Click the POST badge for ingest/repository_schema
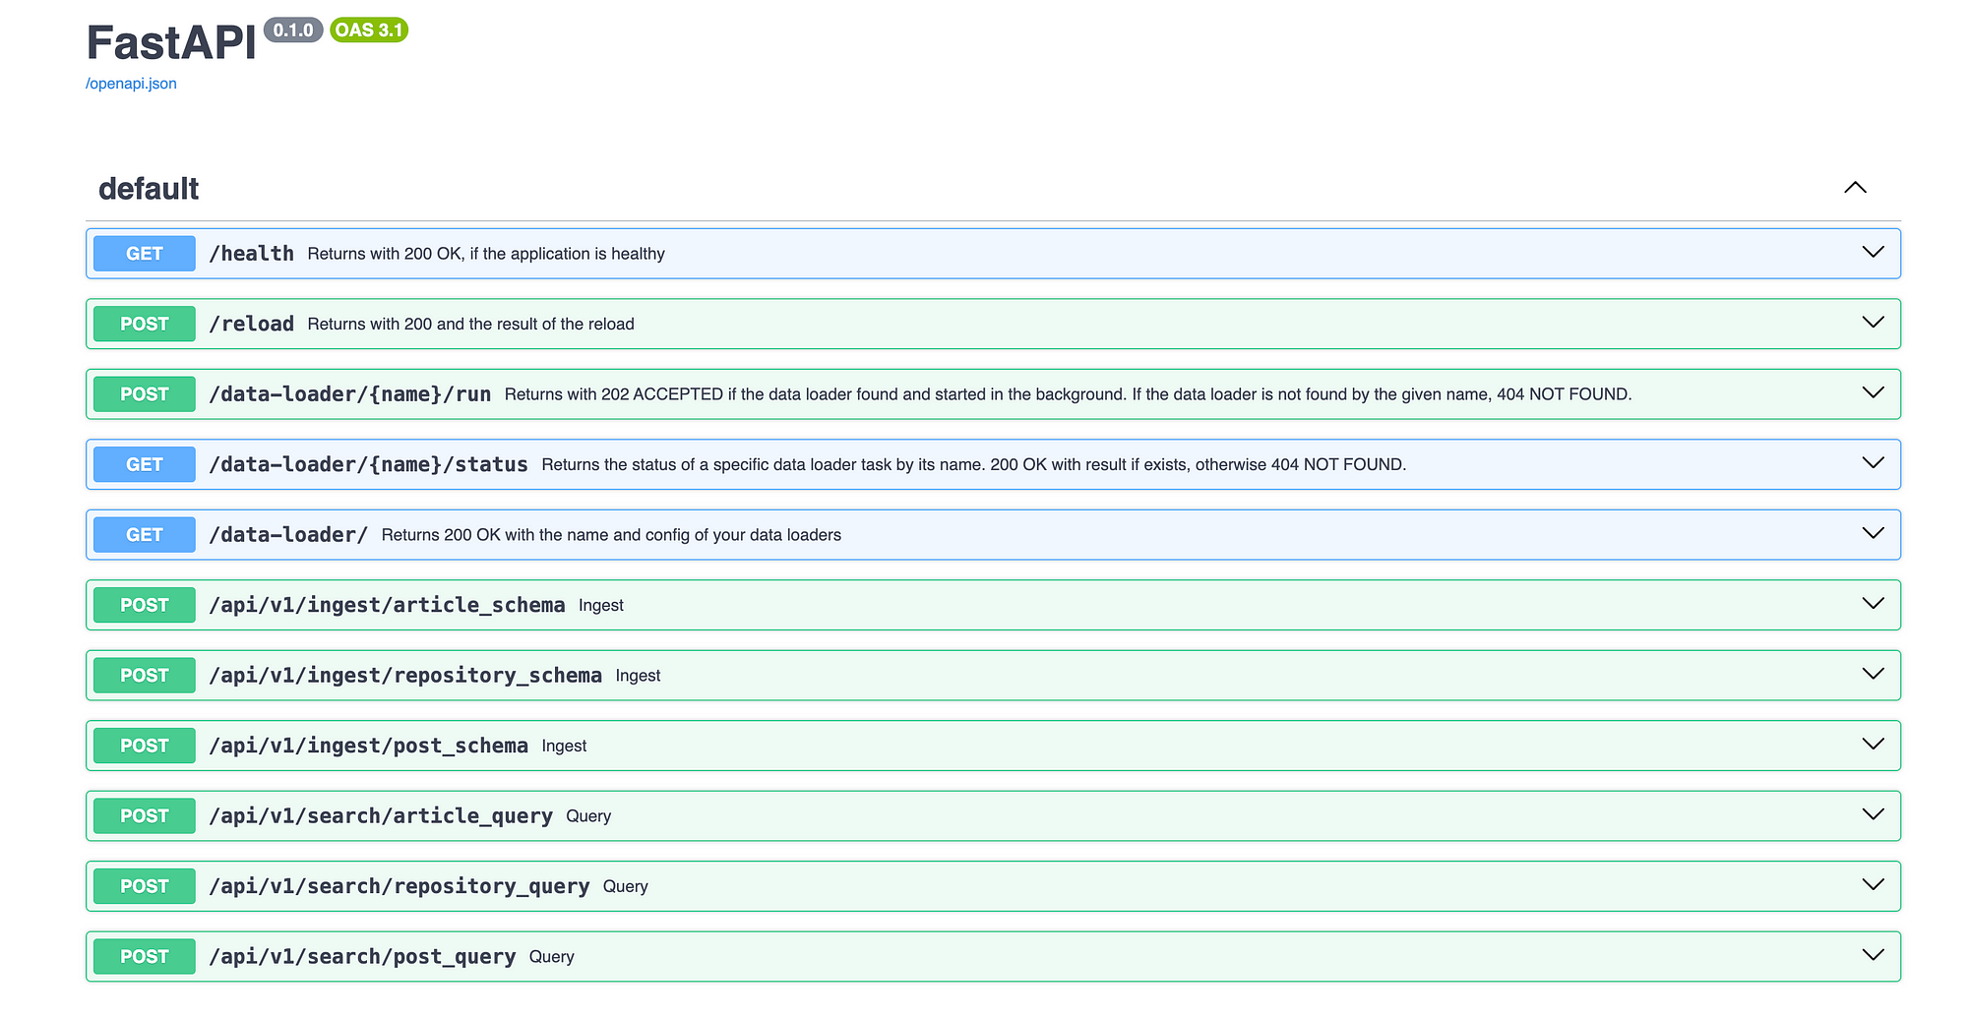The image size is (1968, 1017). tap(145, 676)
